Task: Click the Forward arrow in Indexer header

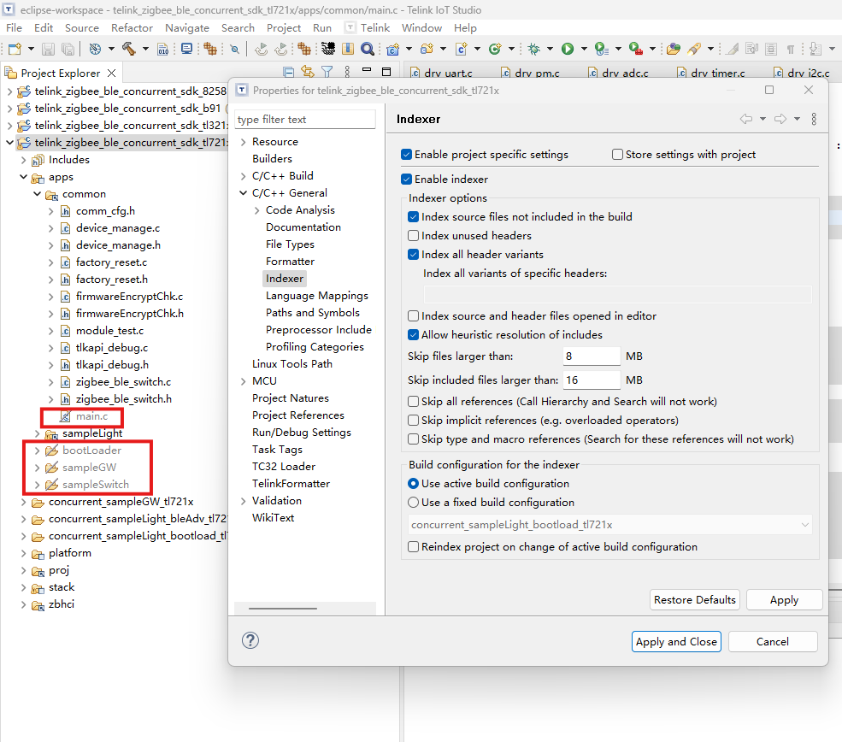Action: [780, 119]
